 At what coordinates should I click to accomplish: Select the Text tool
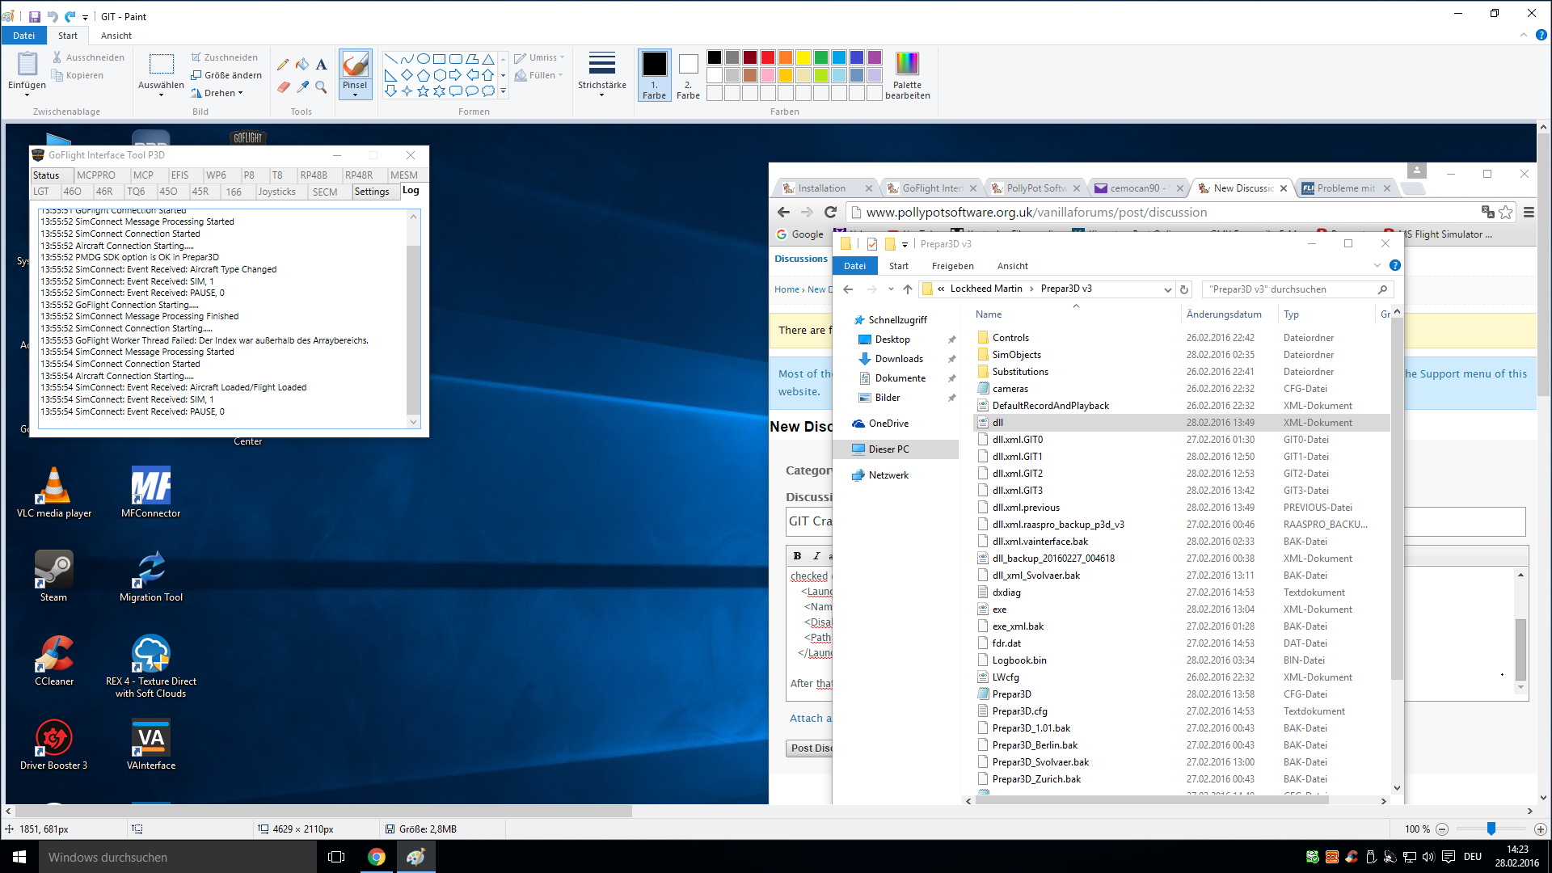click(x=321, y=65)
